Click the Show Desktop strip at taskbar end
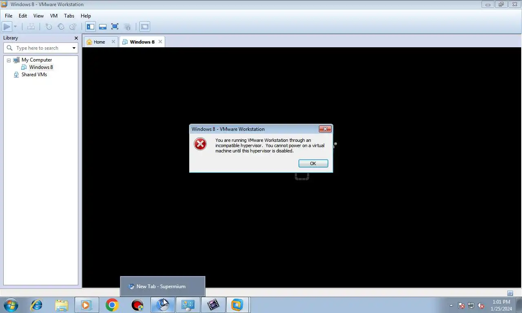522x313 pixels. click(519, 305)
